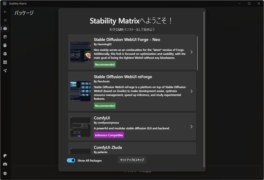Click the Forge - Neo preview thumbnail
Viewport: 264px width, 180px height.
(80, 52)
